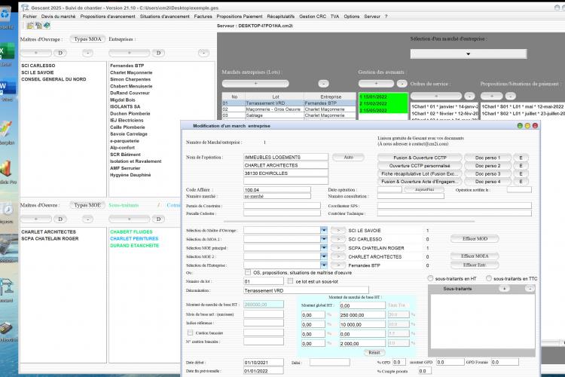Click E button beside Doc perso 3
The image size is (565, 377).
point(521,173)
